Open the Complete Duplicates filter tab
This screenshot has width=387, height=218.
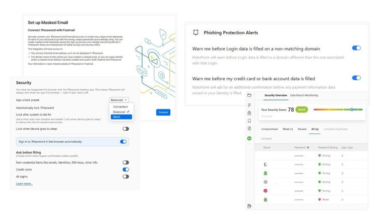336,129
